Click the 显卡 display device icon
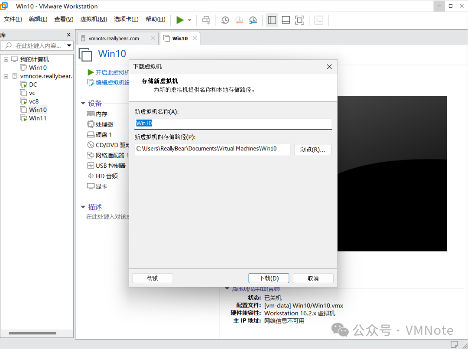The image size is (468, 349). (91, 186)
